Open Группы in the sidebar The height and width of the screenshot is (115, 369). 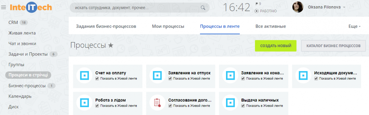[17, 65]
